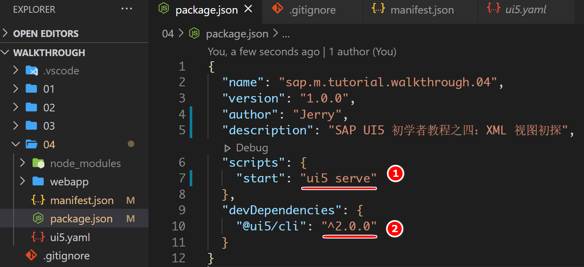Click the npm icon in the breadcrumb bar
The image size is (584, 267).
pos(194,34)
